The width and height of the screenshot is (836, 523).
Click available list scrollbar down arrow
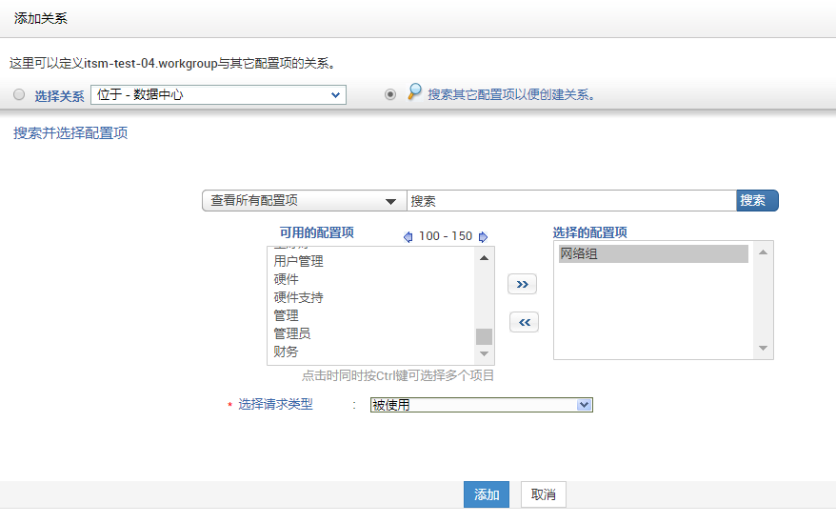pyautogui.click(x=484, y=353)
